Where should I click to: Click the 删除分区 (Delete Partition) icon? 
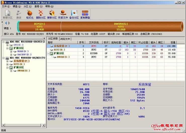(x=41, y=14)
